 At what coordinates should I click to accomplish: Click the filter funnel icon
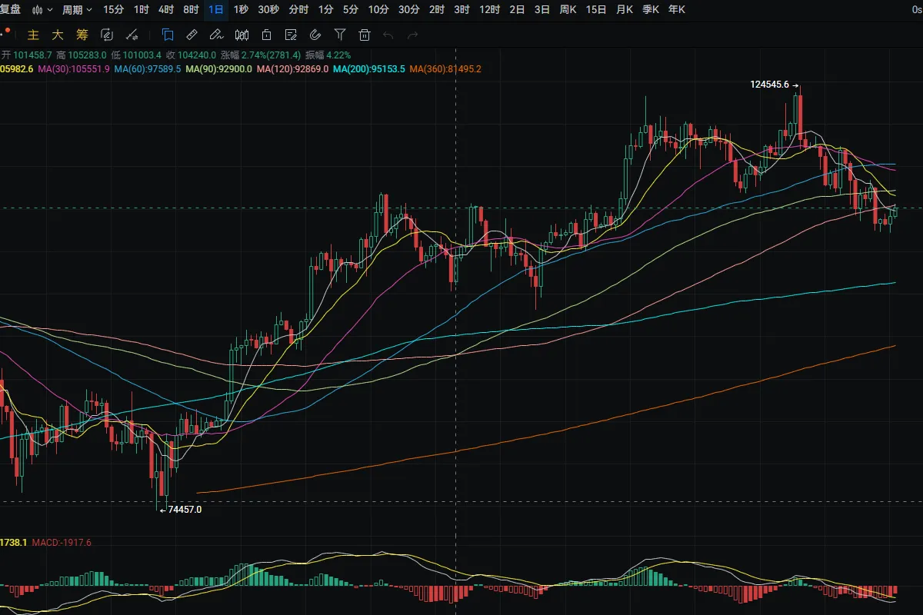(x=340, y=35)
